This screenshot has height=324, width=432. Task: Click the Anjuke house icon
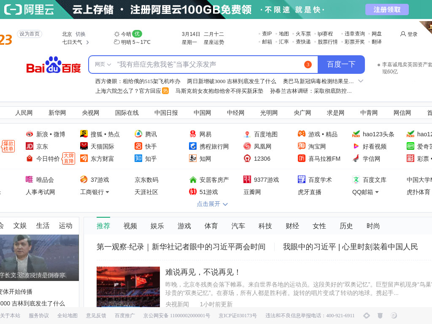[192, 180]
